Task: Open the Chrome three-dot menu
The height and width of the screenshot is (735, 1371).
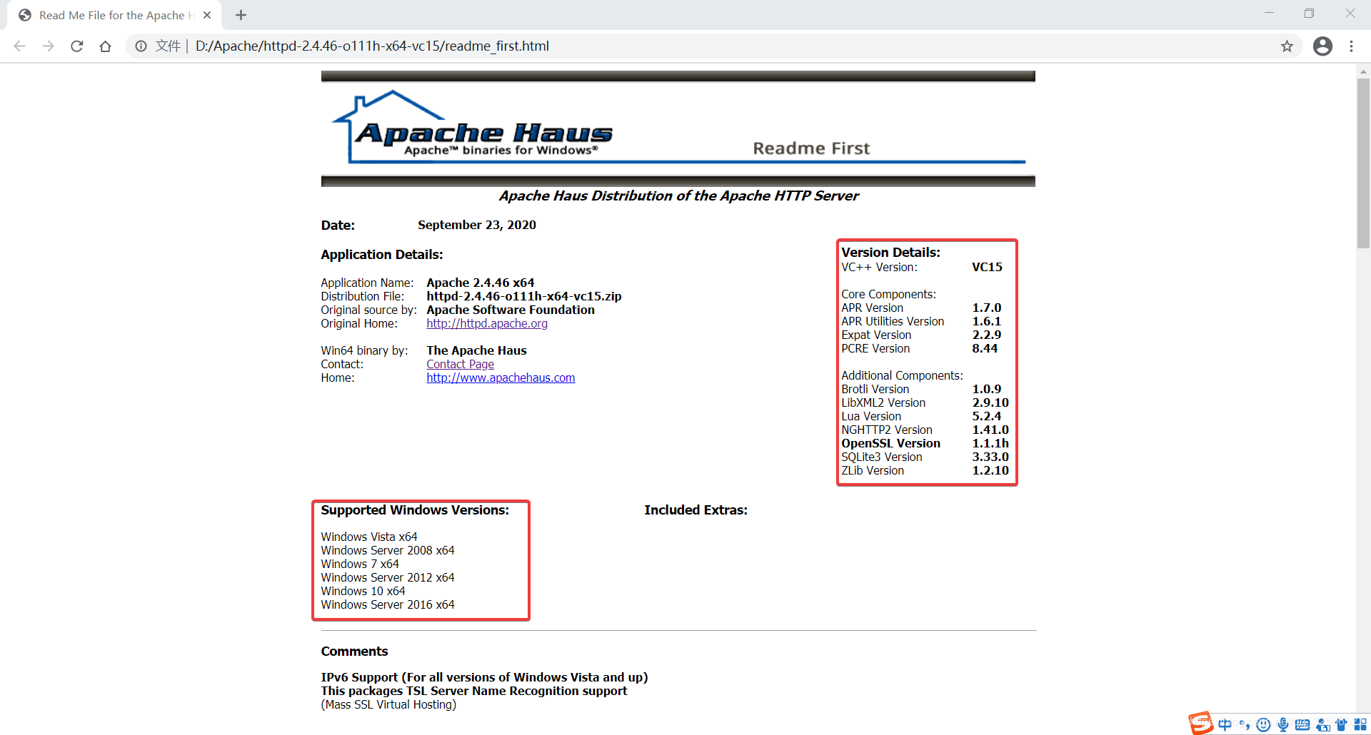Action: click(1351, 46)
